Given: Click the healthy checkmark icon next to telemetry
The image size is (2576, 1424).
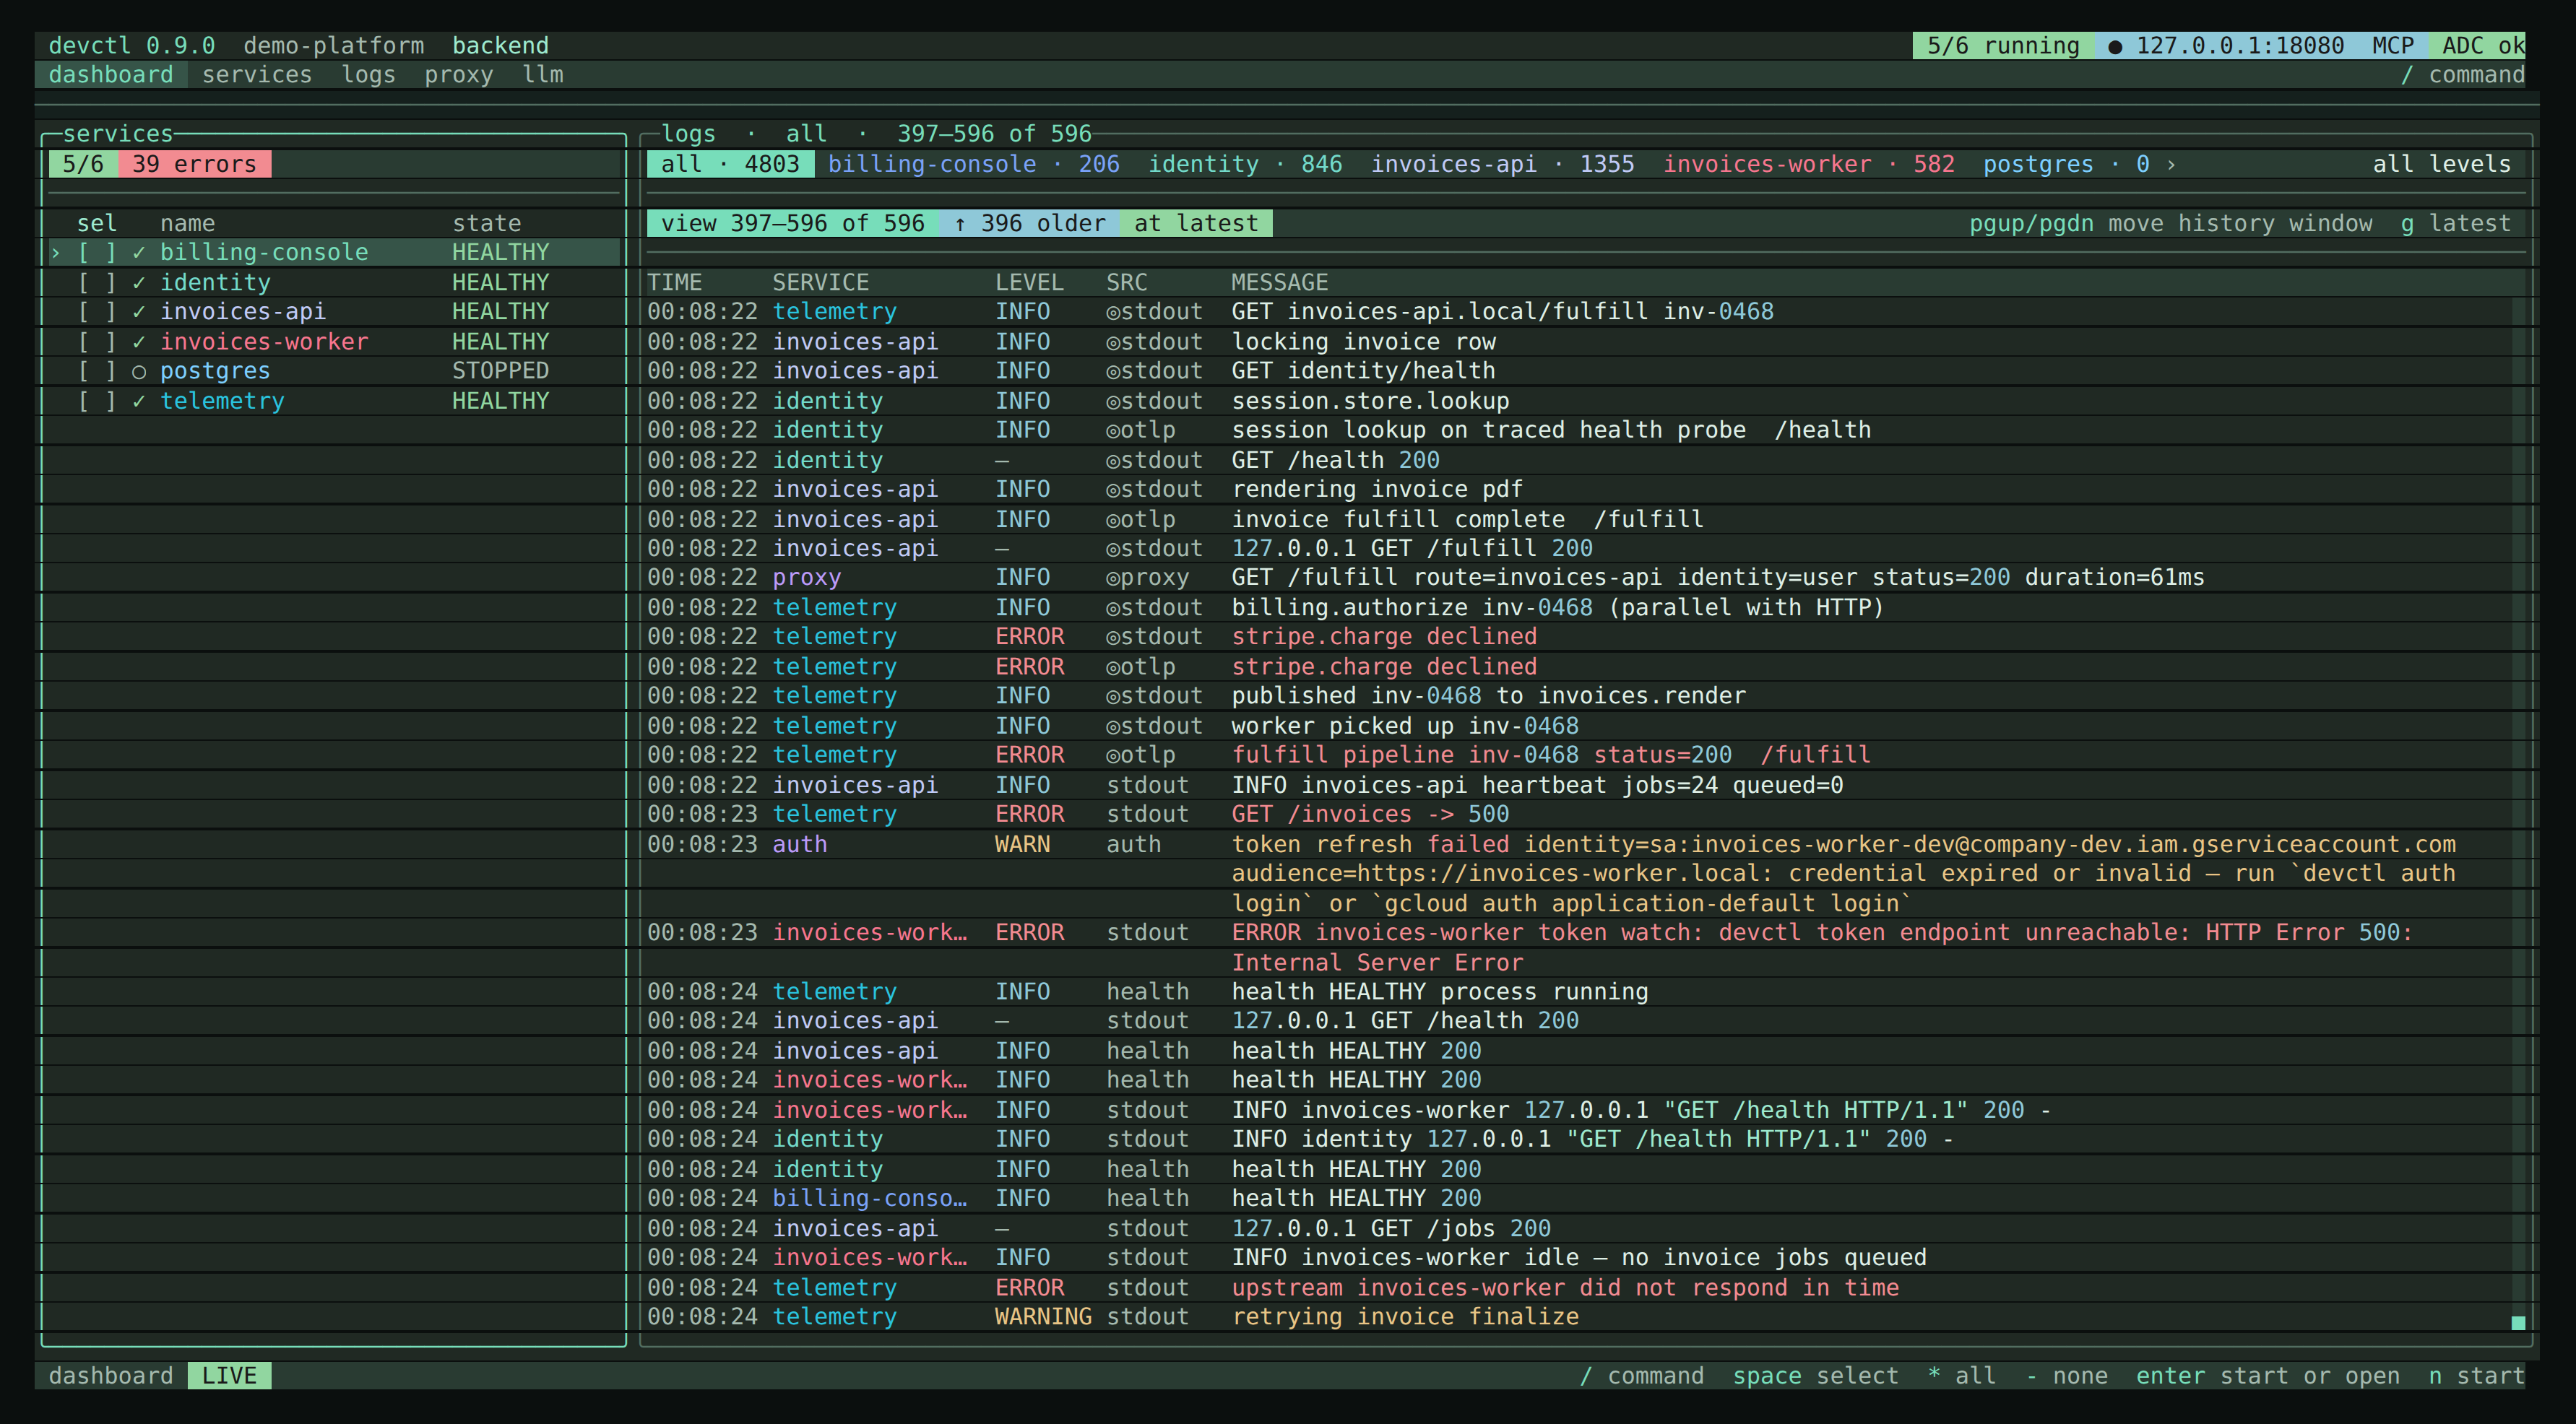Looking at the screenshot, I should 139,400.
